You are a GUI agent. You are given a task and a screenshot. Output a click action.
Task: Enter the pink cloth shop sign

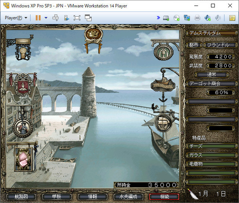(23, 159)
